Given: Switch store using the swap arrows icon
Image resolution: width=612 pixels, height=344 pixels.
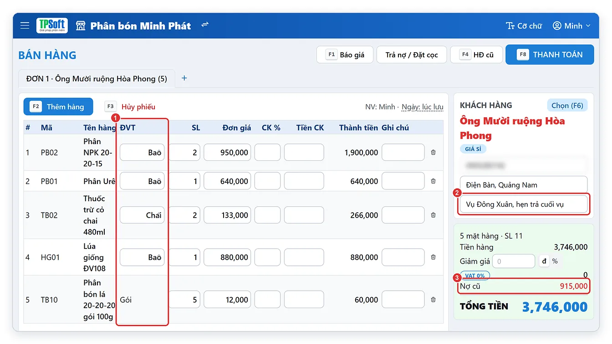Looking at the screenshot, I should (205, 25).
